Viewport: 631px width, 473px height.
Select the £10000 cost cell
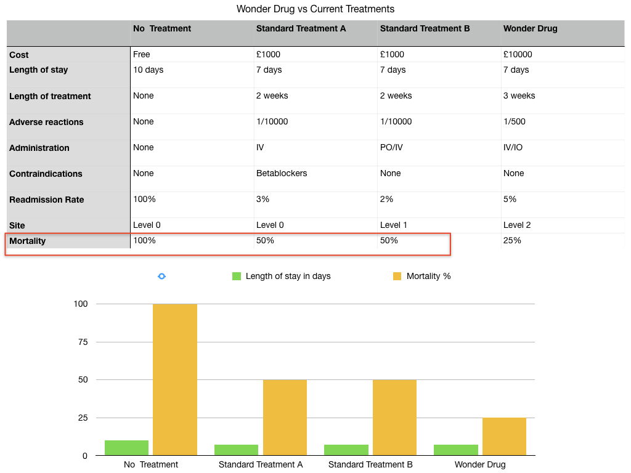point(563,54)
